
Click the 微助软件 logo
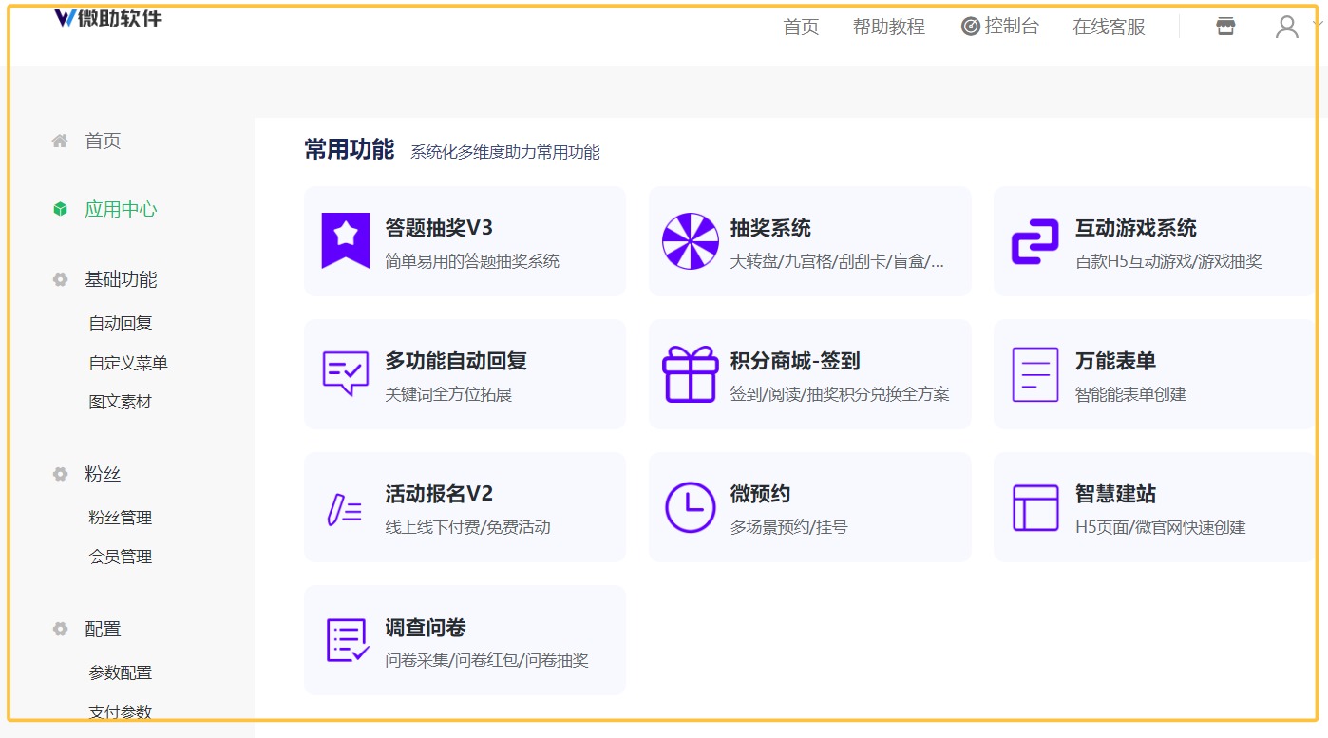coord(108,17)
